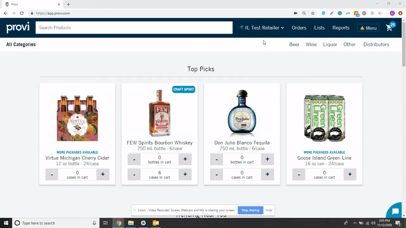Decrease Virtue Cherry Cider cases
This screenshot has width=406, height=228.
point(52,174)
